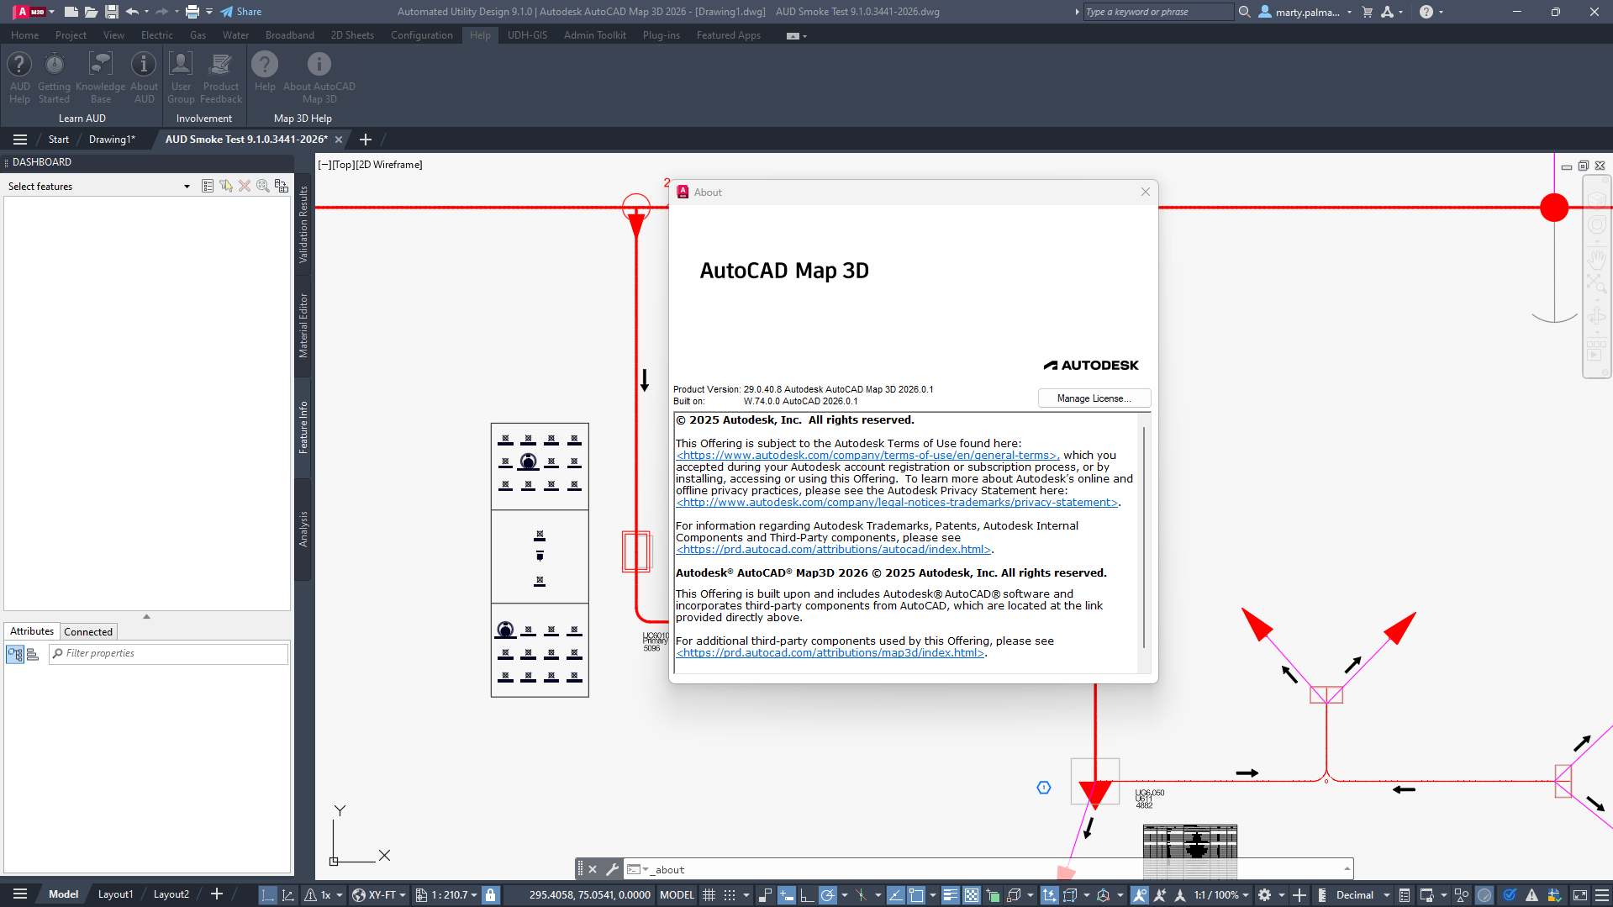Click the Filter properties search field
The width and height of the screenshot is (1613, 907).
(172, 653)
